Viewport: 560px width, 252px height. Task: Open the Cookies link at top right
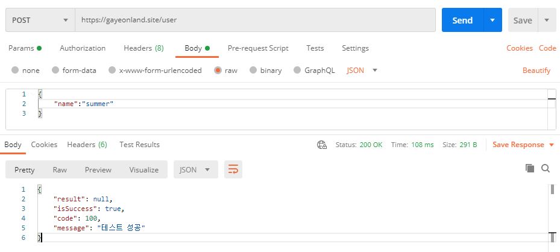coord(519,48)
